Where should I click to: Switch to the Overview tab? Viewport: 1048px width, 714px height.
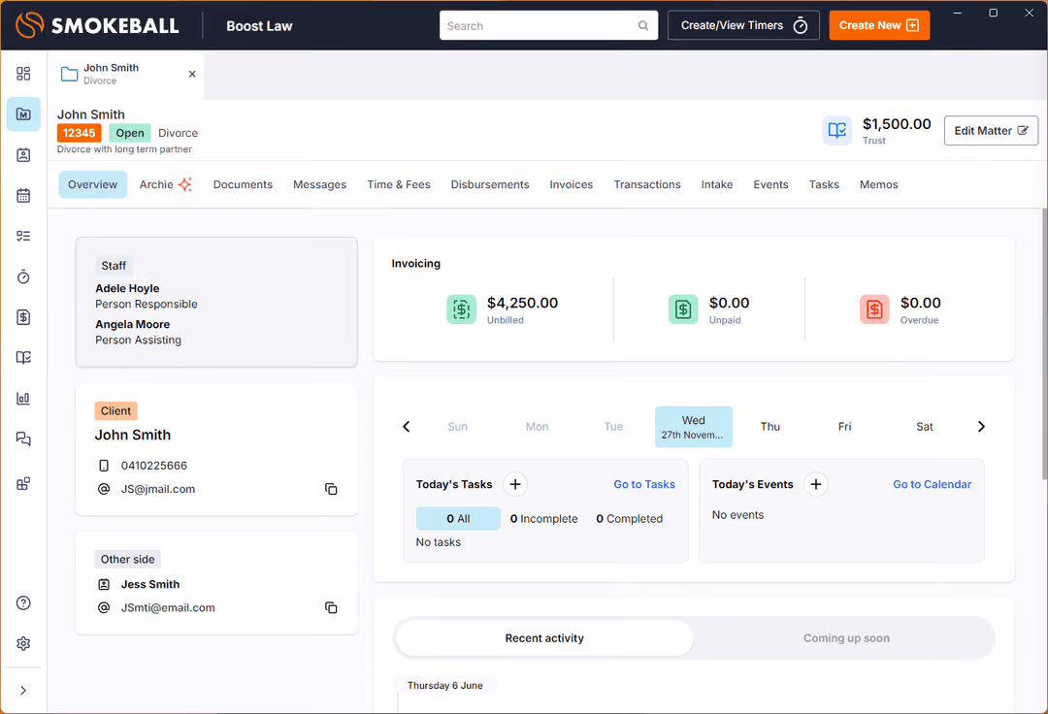[92, 184]
